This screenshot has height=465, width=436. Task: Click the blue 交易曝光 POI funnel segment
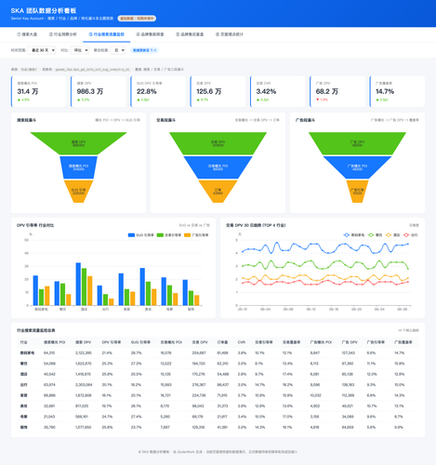point(218,167)
